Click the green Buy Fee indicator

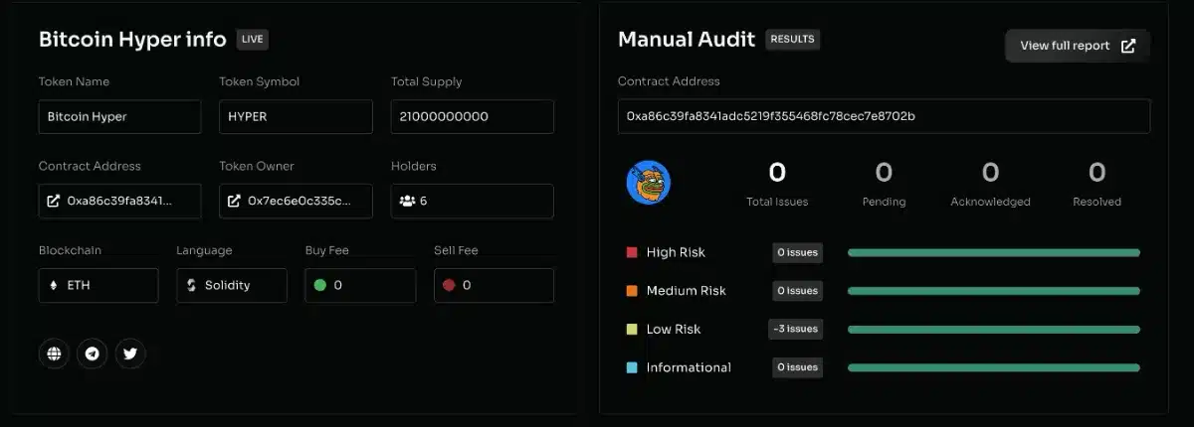pos(320,285)
